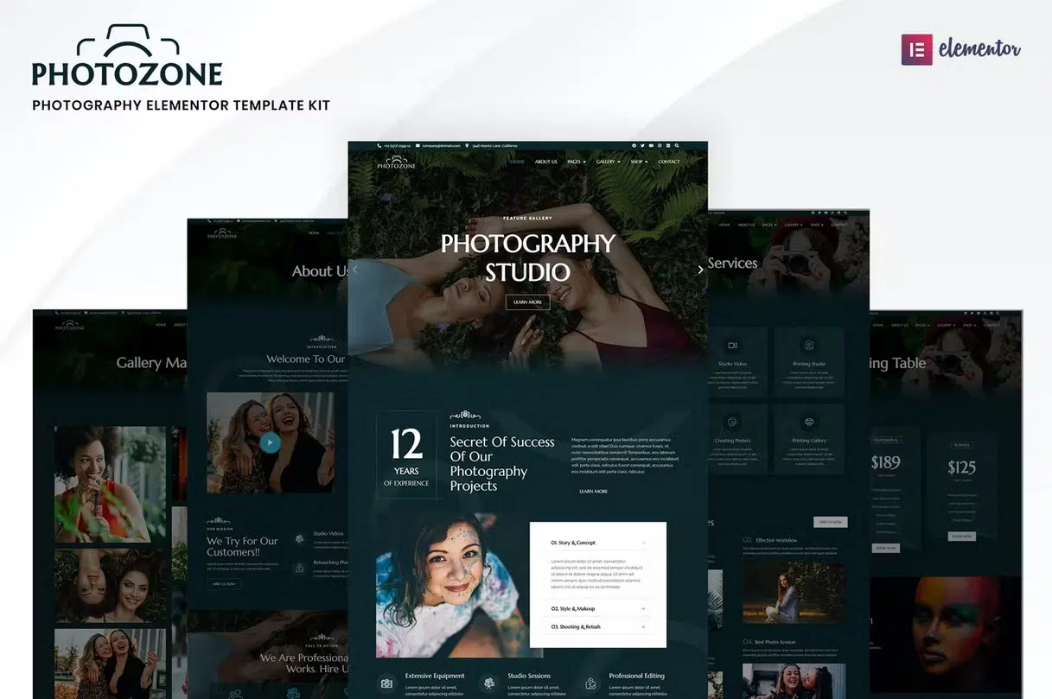
Task: Advance hero slider with the right arrow
Action: [700, 270]
